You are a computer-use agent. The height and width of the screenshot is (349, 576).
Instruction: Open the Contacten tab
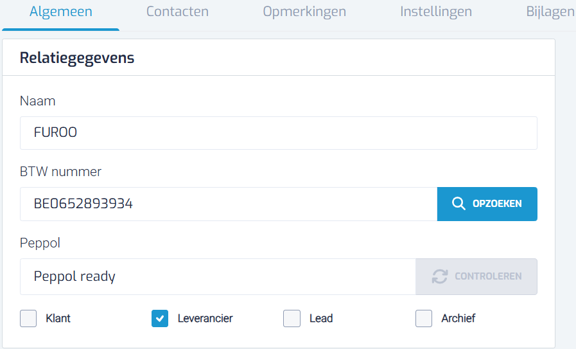click(x=177, y=12)
